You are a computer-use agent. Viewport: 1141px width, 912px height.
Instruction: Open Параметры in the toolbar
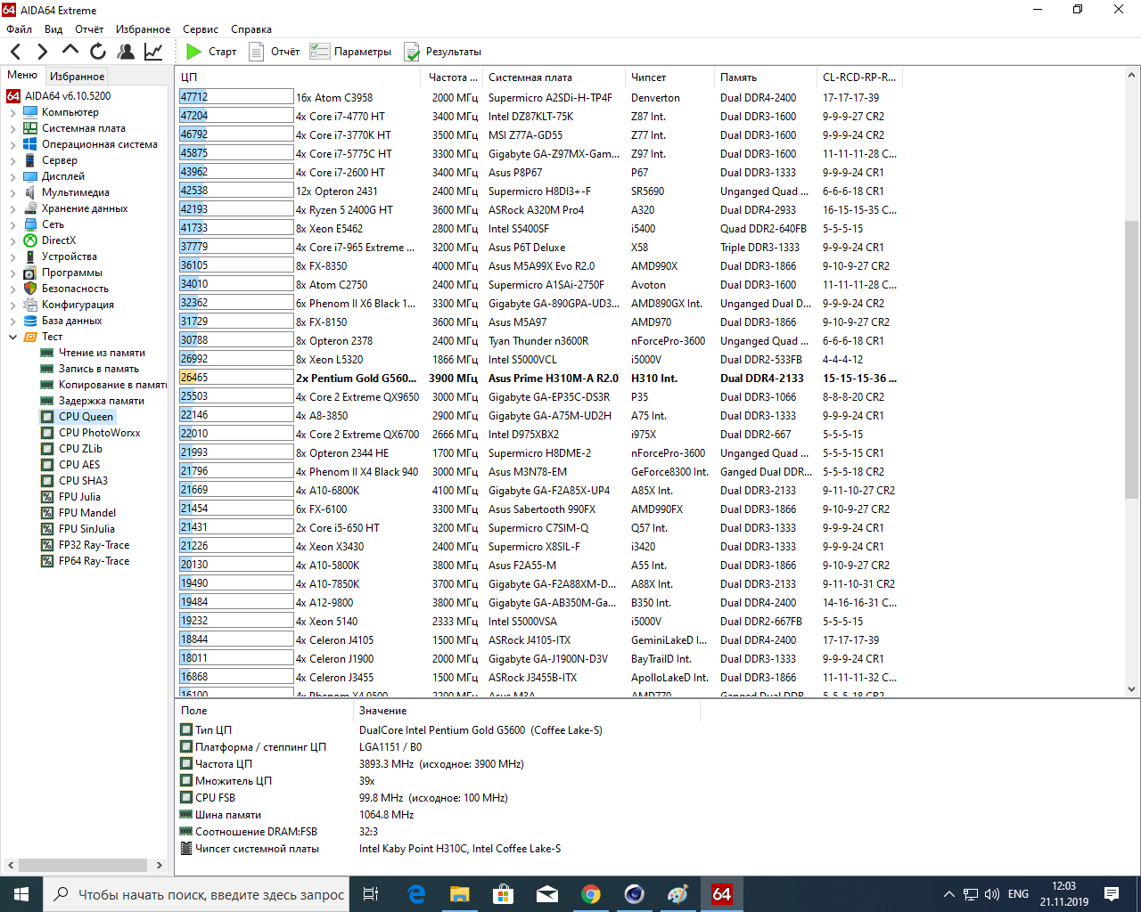[x=350, y=52]
